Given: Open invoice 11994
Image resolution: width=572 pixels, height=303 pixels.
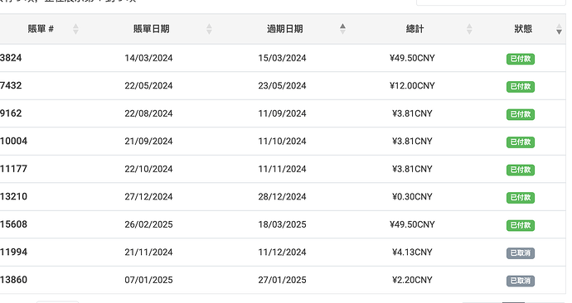Looking at the screenshot, I should point(13,252).
